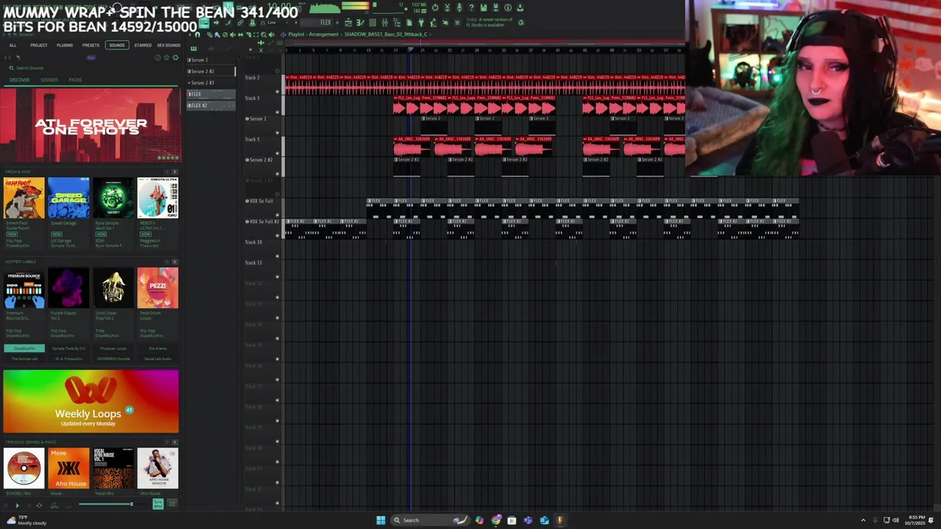Image resolution: width=941 pixels, height=529 pixels.
Task: Open the Playlist - Arrangement breadcrumb menu
Action: [313, 35]
